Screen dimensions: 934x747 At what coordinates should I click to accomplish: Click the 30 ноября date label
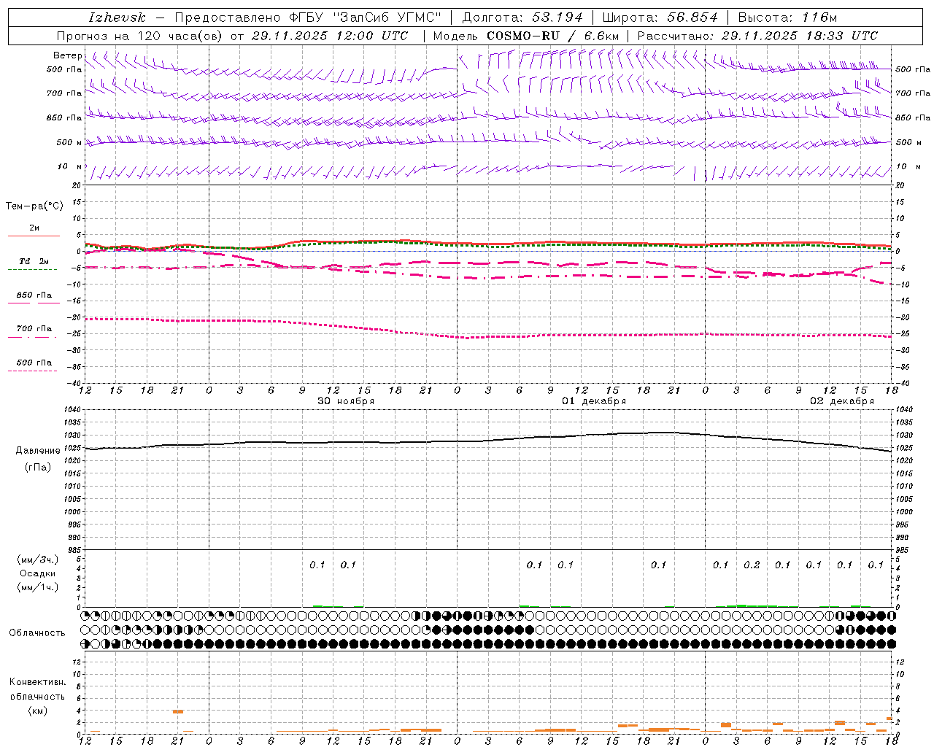346,401
